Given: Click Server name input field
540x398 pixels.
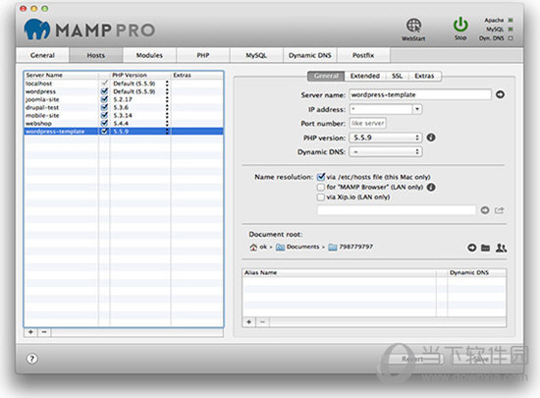Looking at the screenshot, I should pyautogui.click(x=420, y=94).
